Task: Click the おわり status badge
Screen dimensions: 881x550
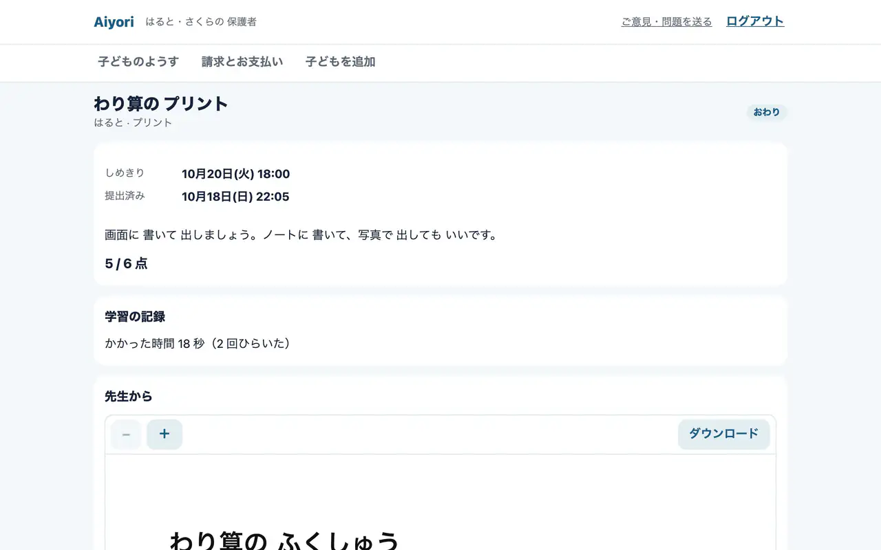Action: pos(767,112)
